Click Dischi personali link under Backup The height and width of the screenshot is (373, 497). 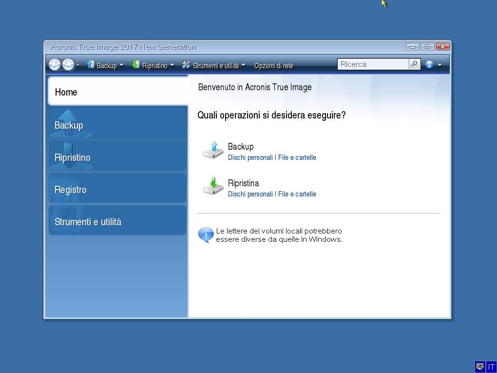click(250, 157)
